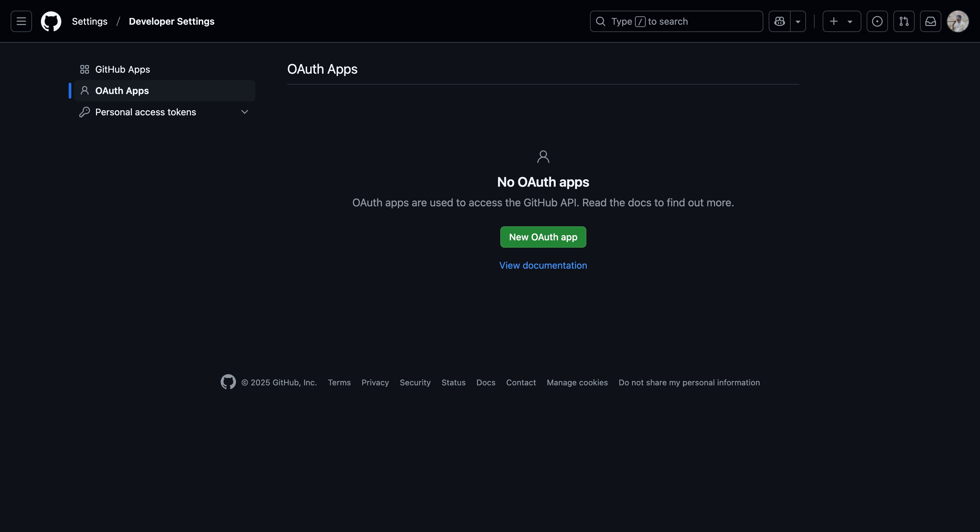The image size is (980, 532).
Task: Select OAuth Apps in the sidebar
Action: pos(122,91)
